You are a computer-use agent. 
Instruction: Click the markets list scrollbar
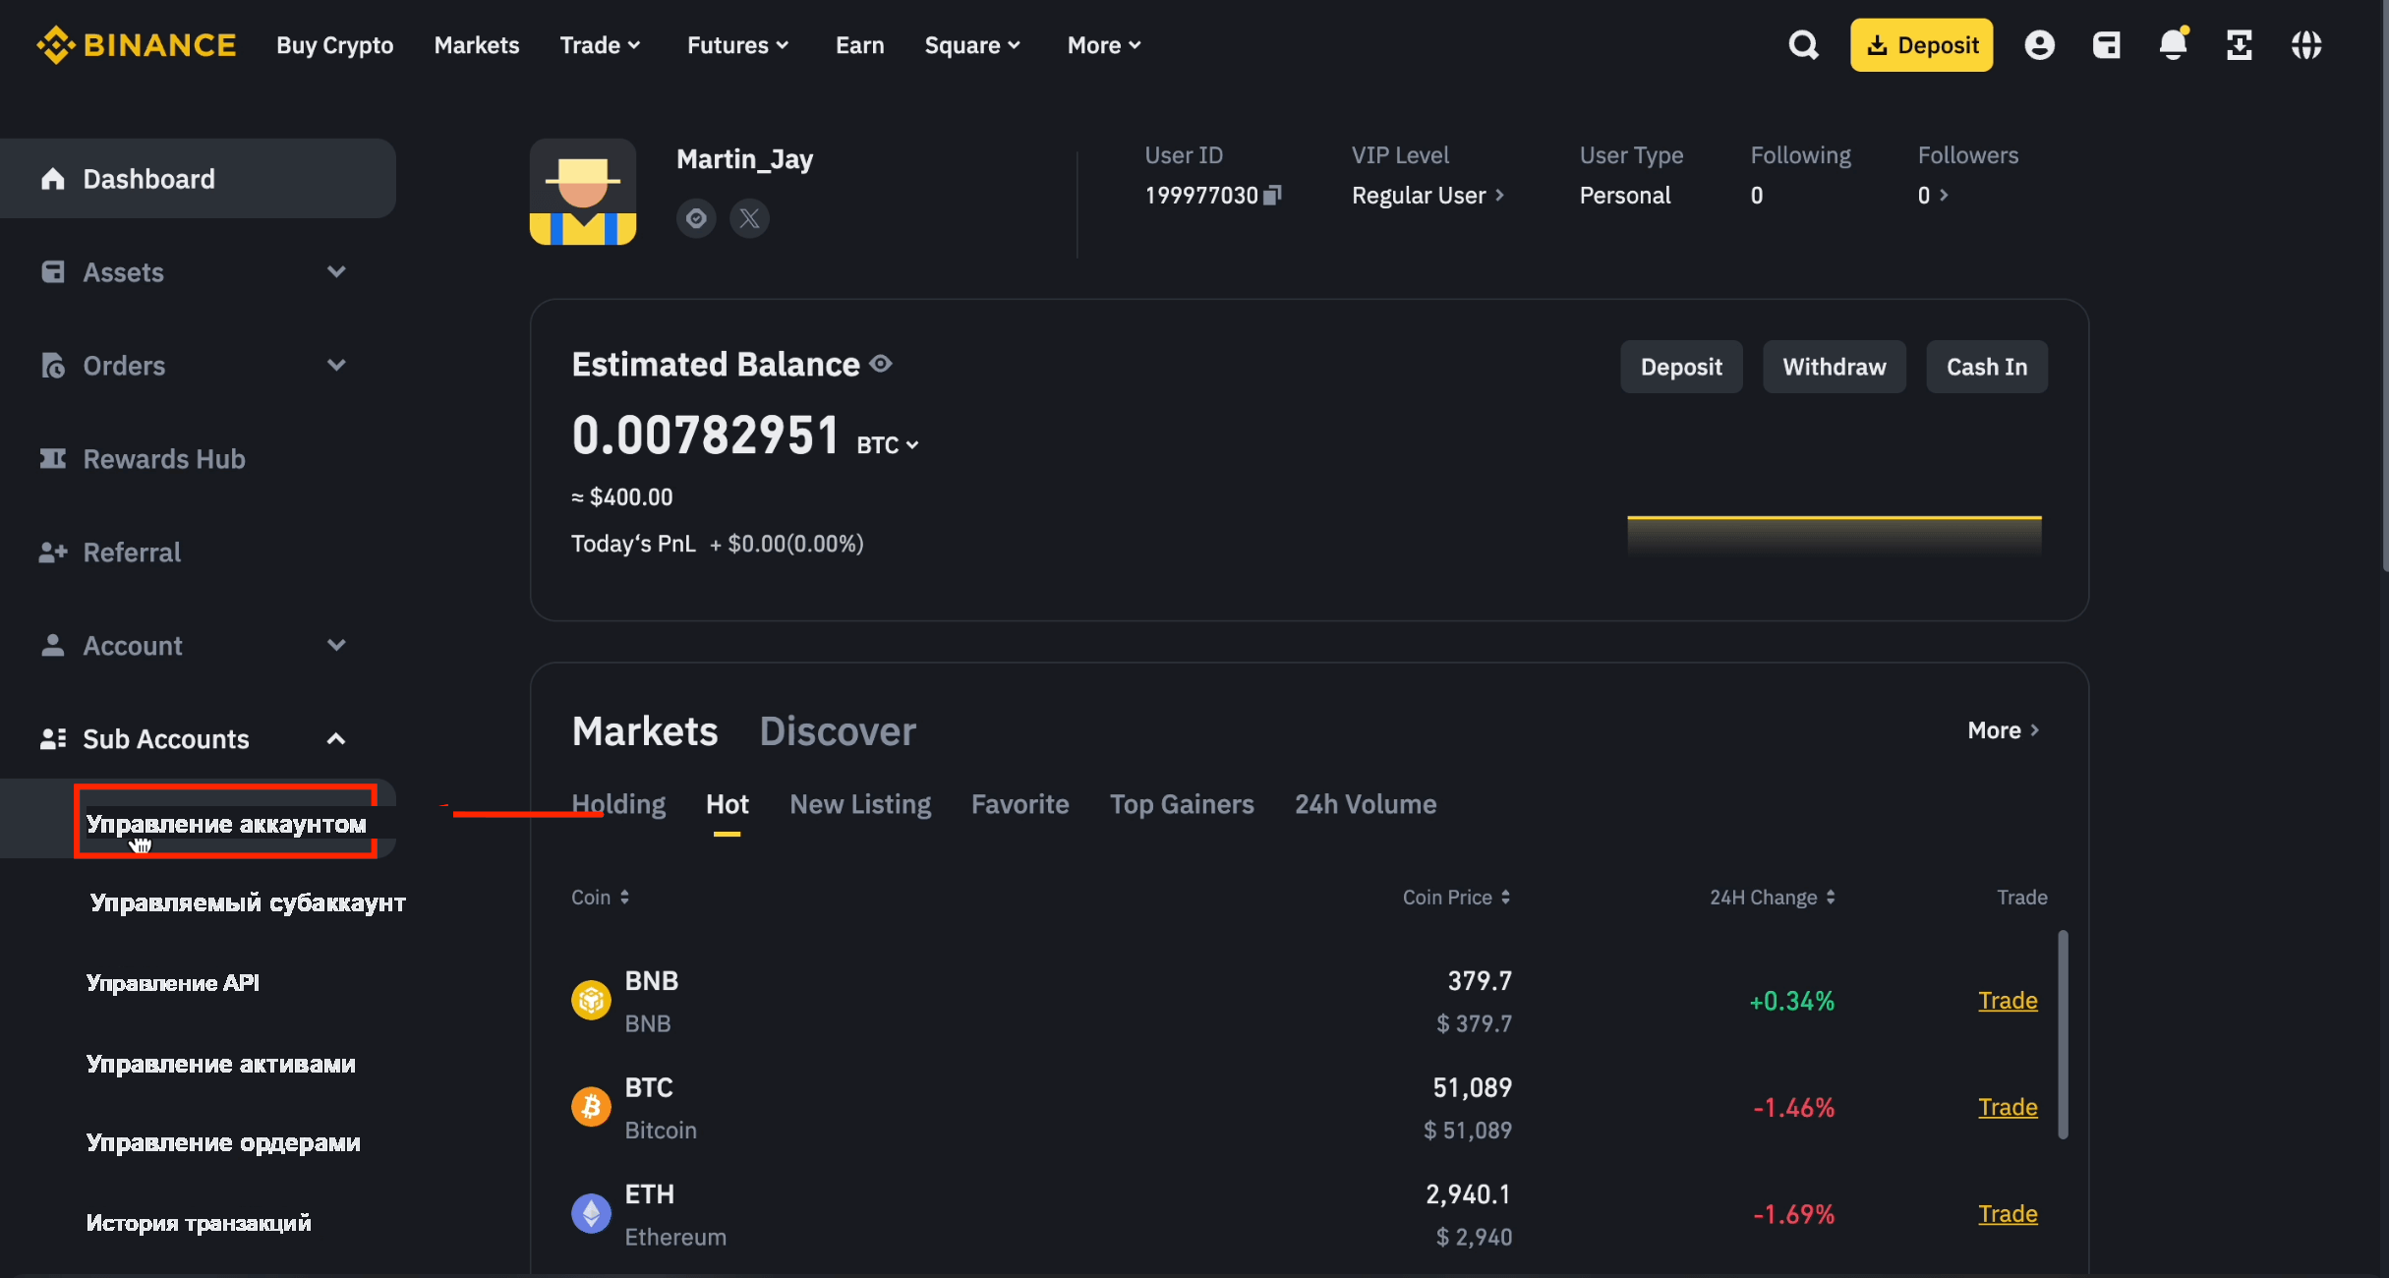2063,1034
